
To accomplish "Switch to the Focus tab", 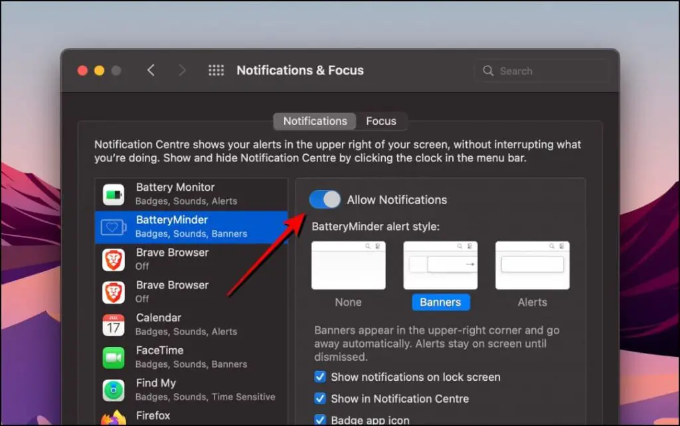I will pyautogui.click(x=381, y=121).
